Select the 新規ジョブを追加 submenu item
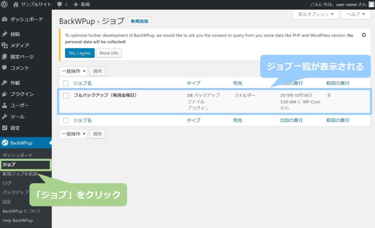 pos(20,174)
